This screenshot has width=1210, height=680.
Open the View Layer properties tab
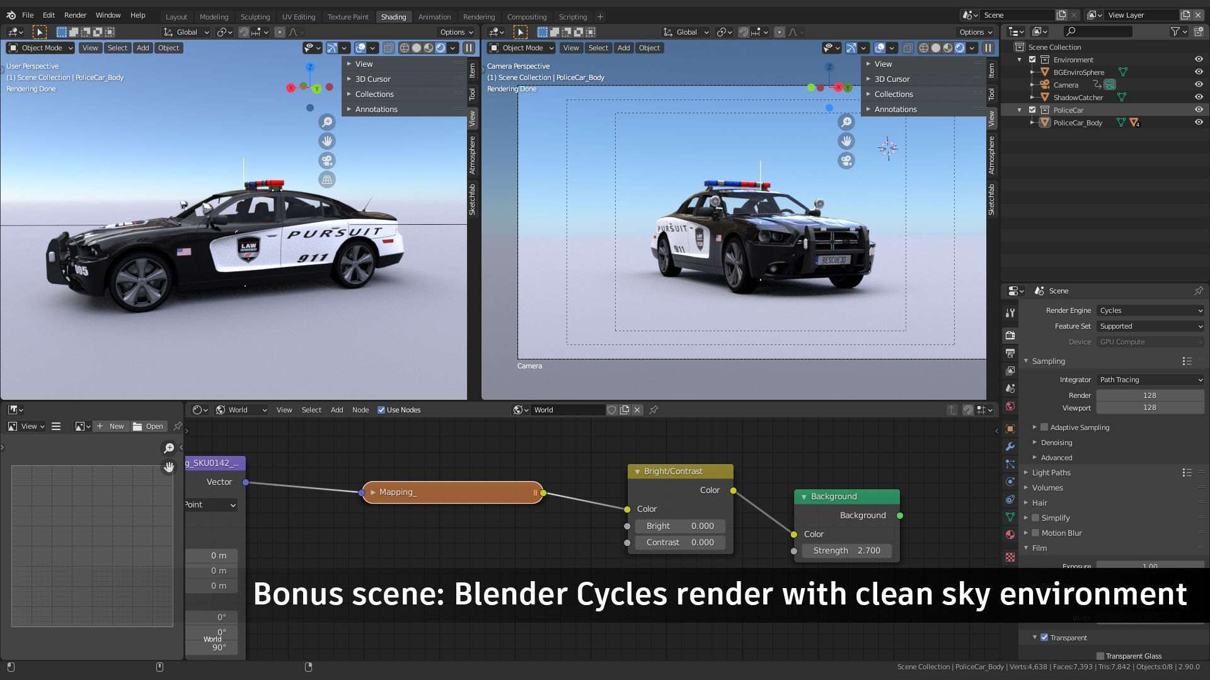click(x=1010, y=371)
